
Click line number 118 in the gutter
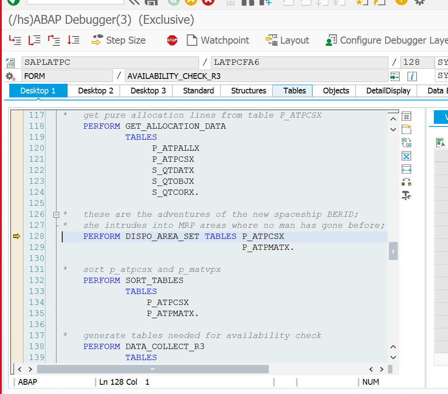[37, 126]
